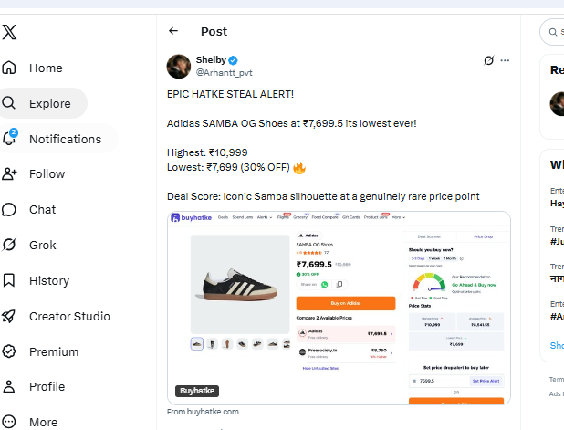
Task: Go back with the Post back arrow
Action: tap(173, 31)
